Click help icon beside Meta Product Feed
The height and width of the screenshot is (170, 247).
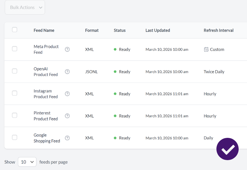pyautogui.click(x=67, y=49)
